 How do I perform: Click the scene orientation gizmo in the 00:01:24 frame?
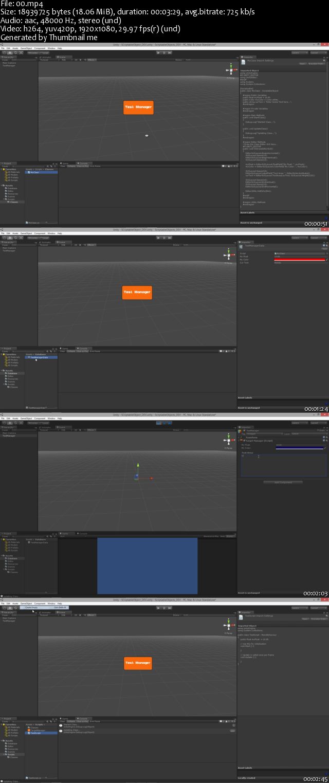230,255
